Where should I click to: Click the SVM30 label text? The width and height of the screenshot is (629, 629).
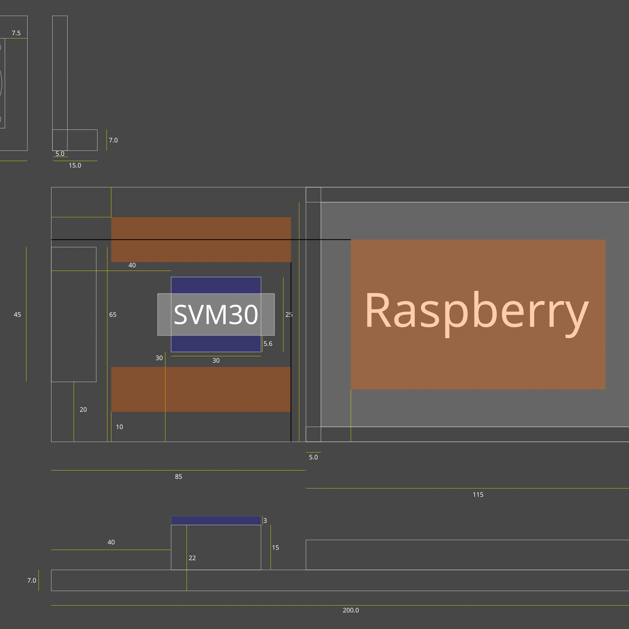tap(216, 314)
